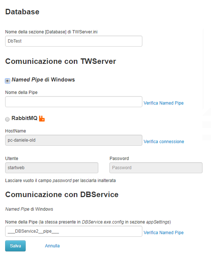Click the DBService pipe name input field
This screenshot has height=265, width=211.
[x=74, y=231]
